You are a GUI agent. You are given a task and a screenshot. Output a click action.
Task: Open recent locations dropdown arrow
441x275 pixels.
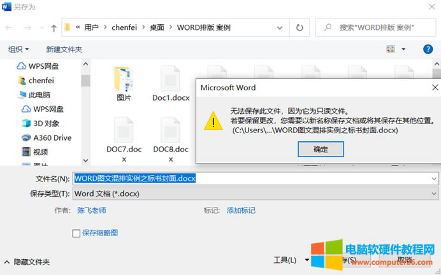(x=41, y=27)
